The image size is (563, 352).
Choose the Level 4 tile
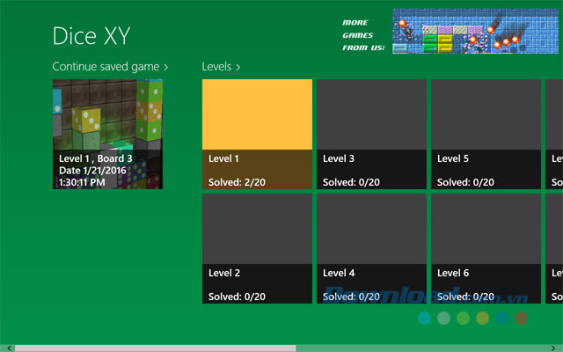tap(371, 248)
